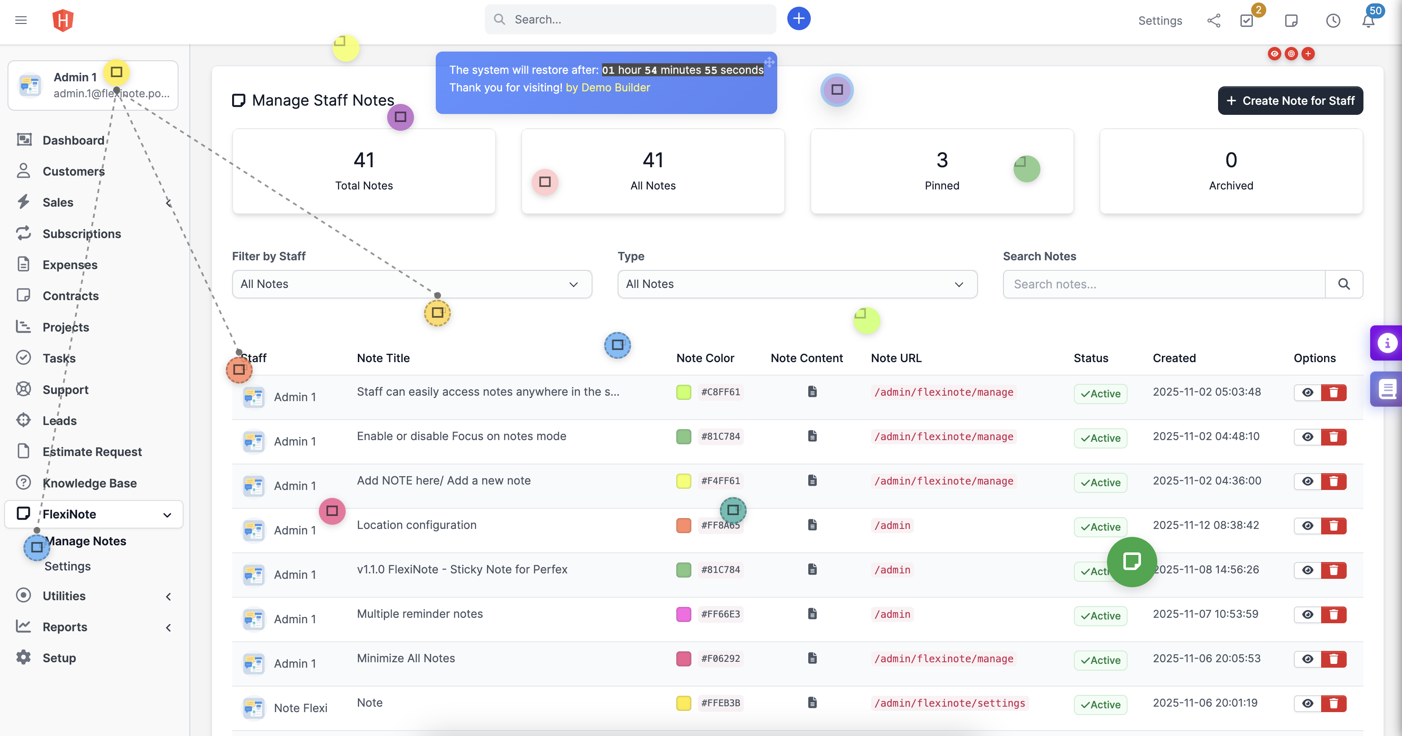Image resolution: width=1402 pixels, height=736 pixels.
Task: View the Multiple reminder notes entry
Action: point(1307,614)
